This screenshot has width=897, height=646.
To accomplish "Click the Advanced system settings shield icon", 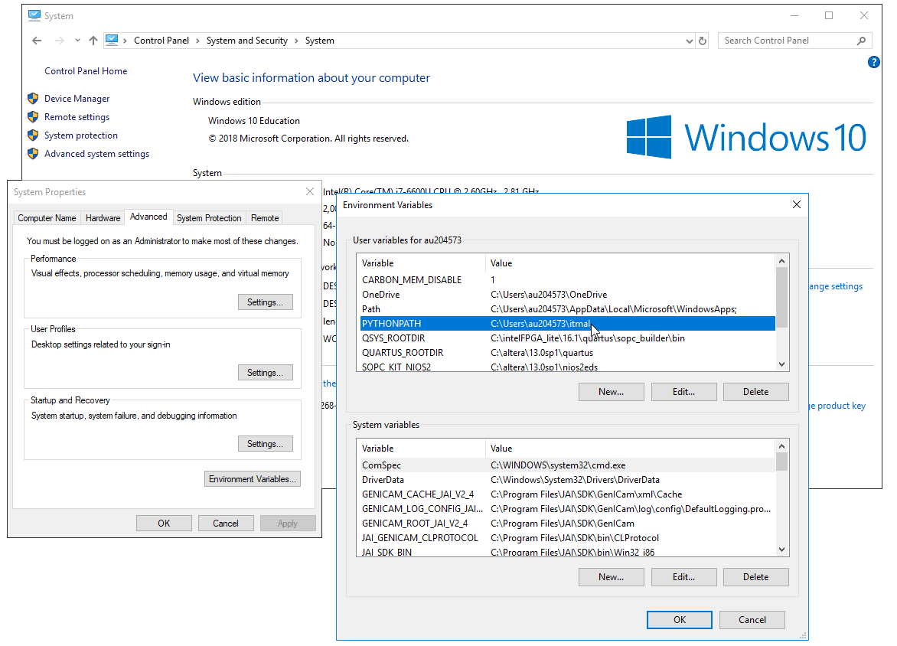I will pyautogui.click(x=33, y=154).
